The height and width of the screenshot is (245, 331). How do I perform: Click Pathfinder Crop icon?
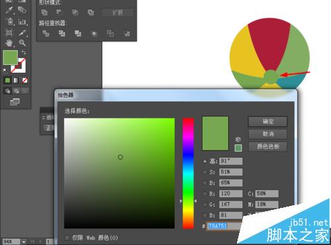pos(94,33)
